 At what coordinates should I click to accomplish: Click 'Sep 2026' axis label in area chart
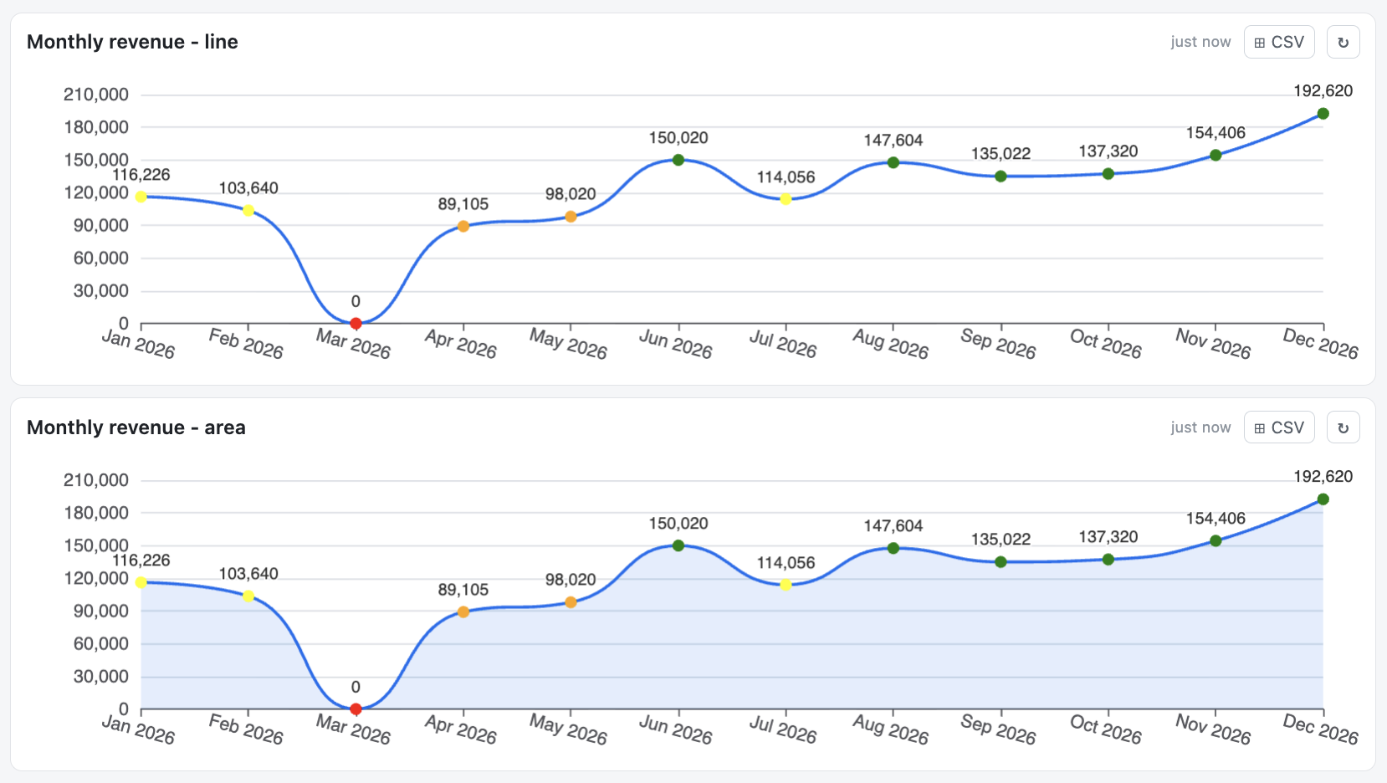[x=997, y=729]
